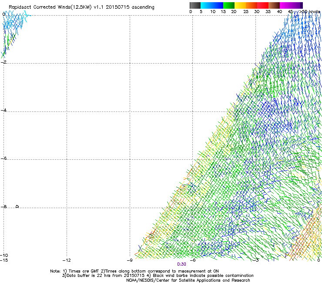
Task: Click the "45" legend scale label
Action: tap(290, 12)
